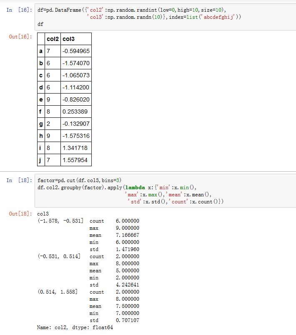Click the col2 column header

tap(53, 39)
